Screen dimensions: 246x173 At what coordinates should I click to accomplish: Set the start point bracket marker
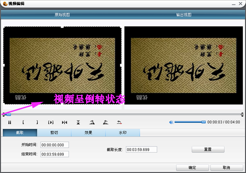[23, 122]
